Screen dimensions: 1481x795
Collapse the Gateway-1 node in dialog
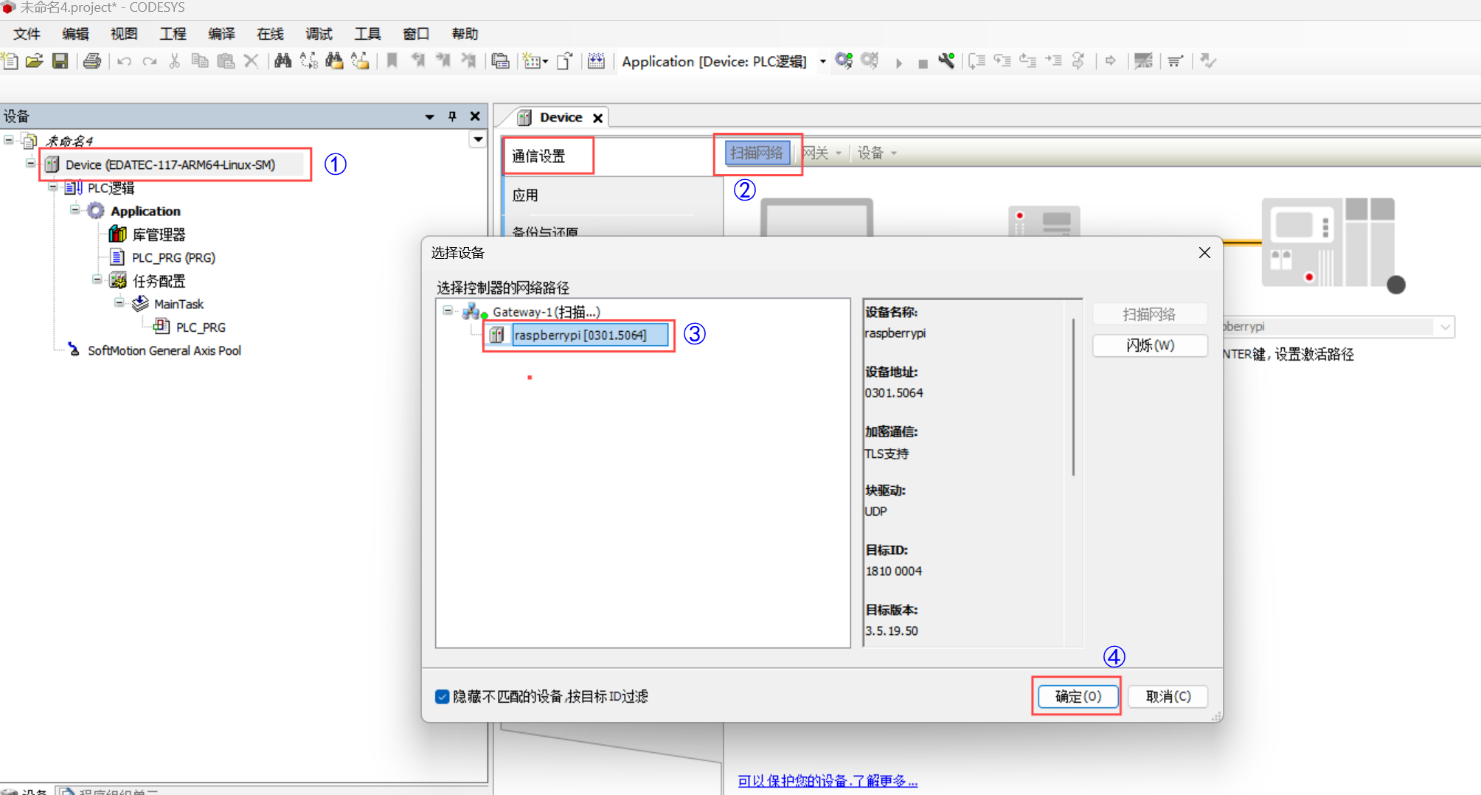(x=448, y=310)
